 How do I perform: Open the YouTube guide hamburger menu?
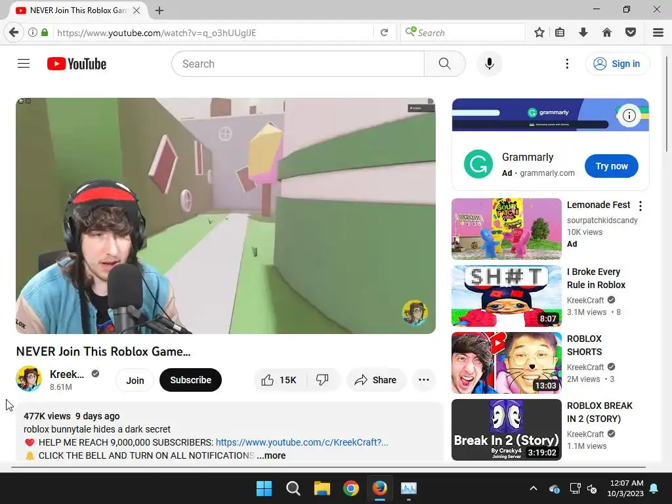click(24, 64)
